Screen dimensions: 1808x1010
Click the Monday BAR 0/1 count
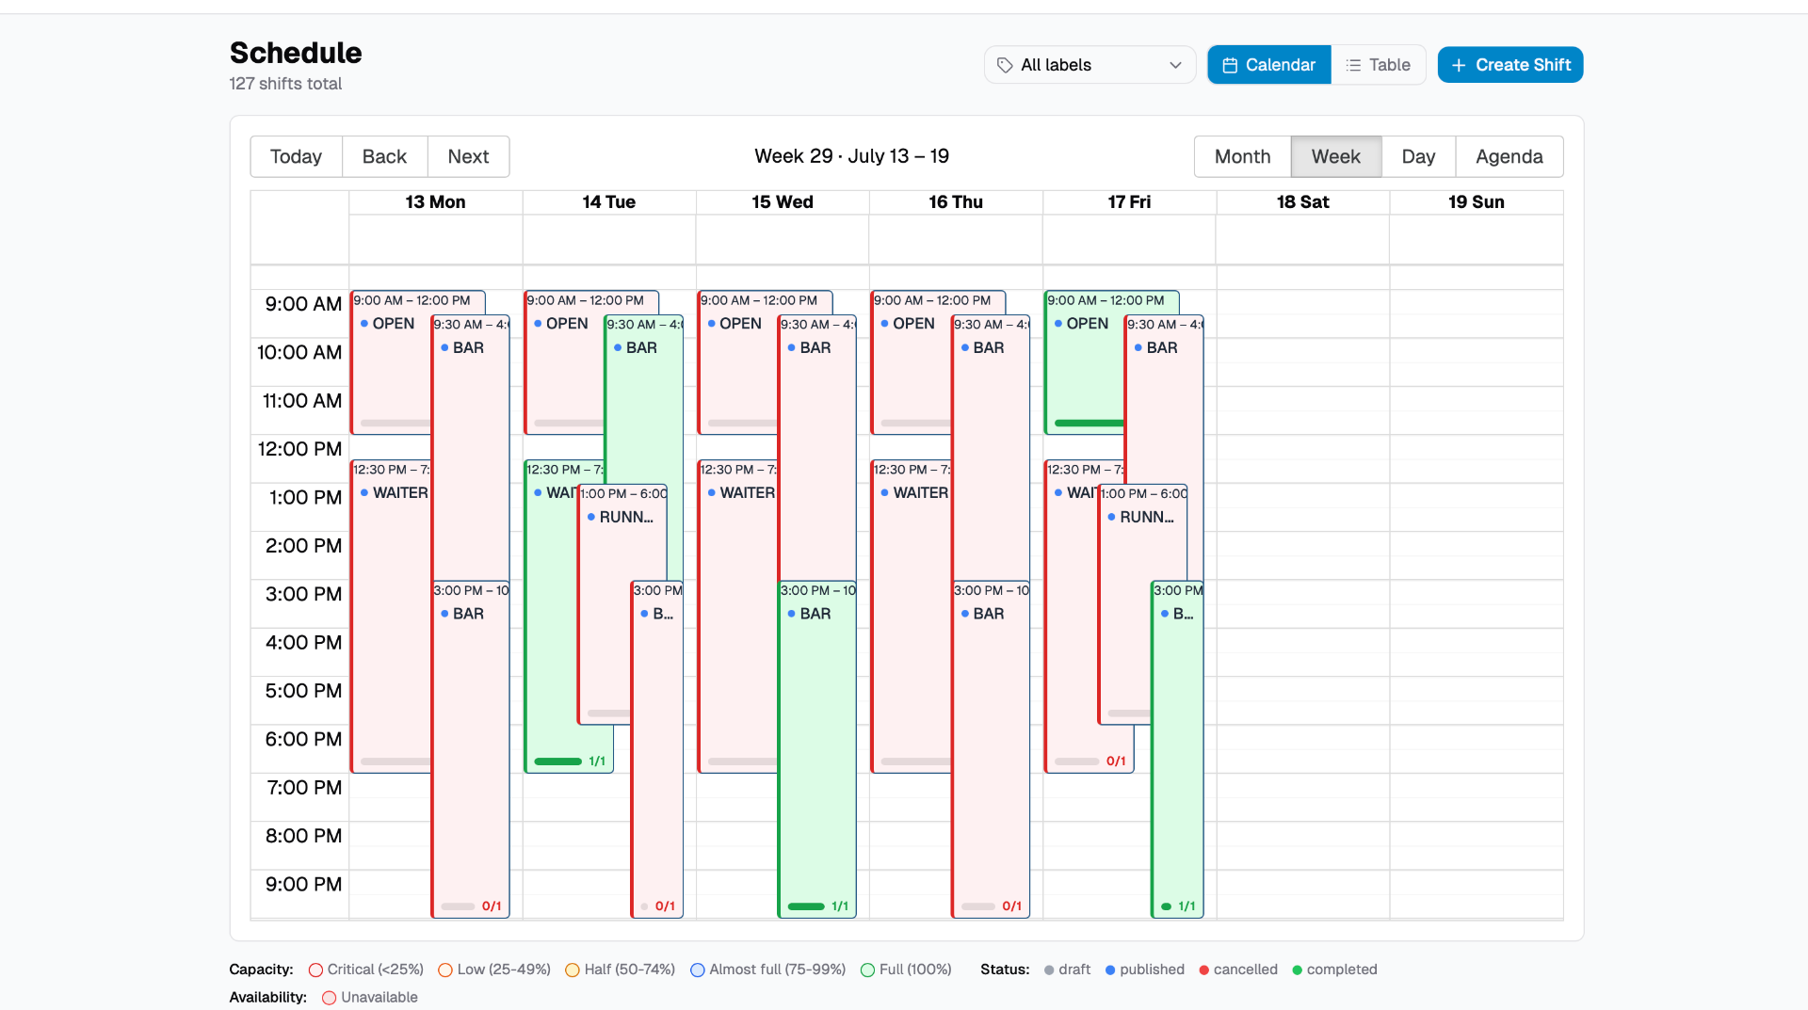pos(492,906)
